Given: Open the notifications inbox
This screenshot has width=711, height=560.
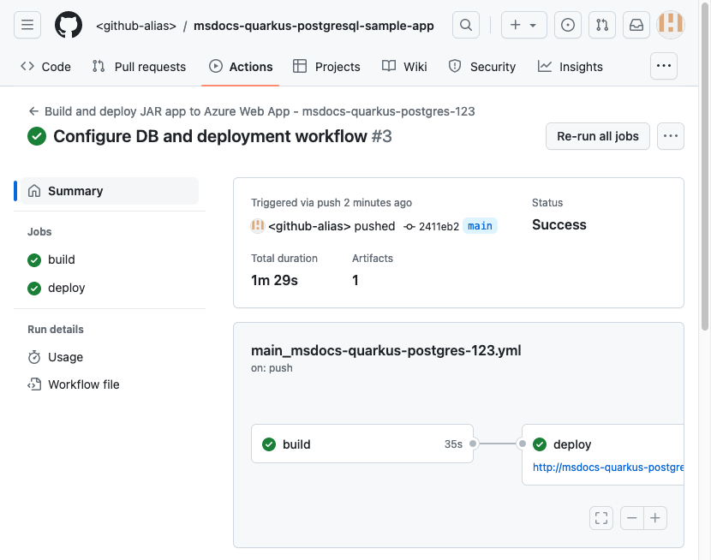Looking at the screenshot, I should 636,26.
